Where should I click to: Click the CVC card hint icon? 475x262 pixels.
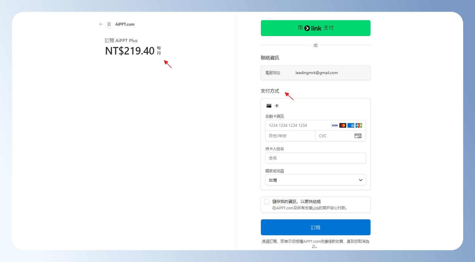pyautogui.click(x=358, y=136)
